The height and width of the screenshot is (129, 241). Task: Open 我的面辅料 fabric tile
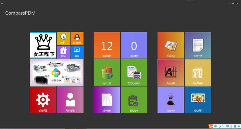coord(198,72)
